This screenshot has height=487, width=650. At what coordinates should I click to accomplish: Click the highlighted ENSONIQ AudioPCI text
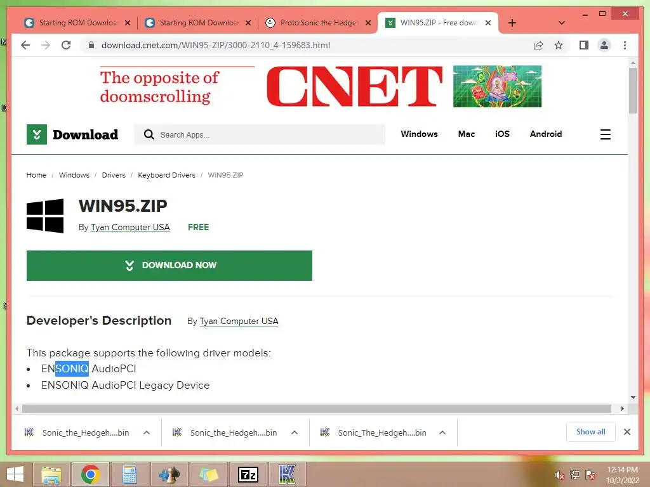[88, 368]
